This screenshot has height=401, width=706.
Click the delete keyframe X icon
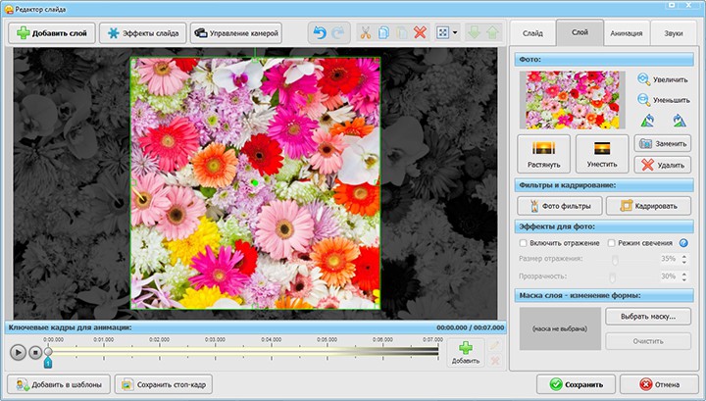(494, 361)
